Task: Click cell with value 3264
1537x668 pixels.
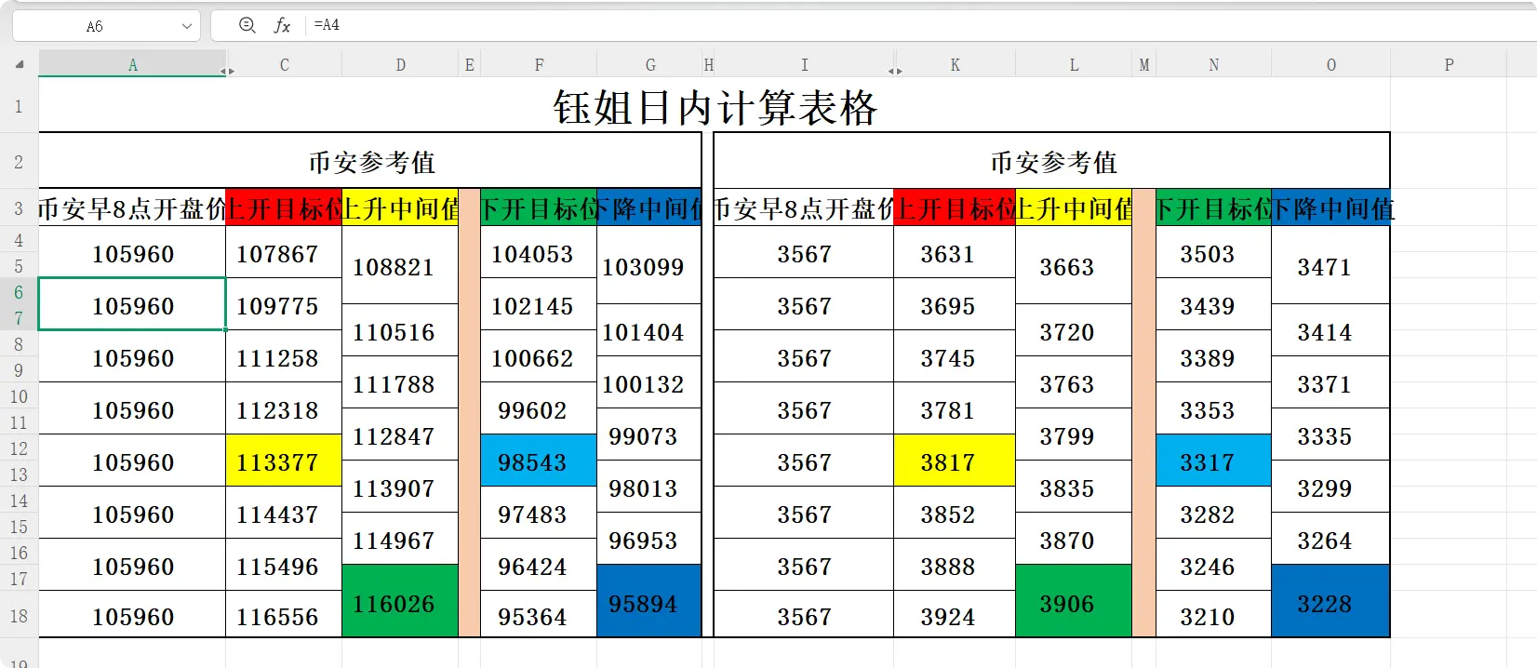Action: point(1330,539)
